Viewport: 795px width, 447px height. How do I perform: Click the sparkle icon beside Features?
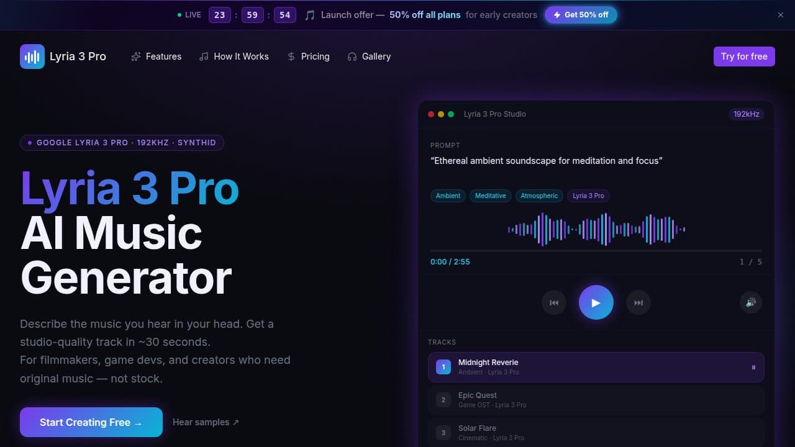pyautogui.click(x=136, y=56)
